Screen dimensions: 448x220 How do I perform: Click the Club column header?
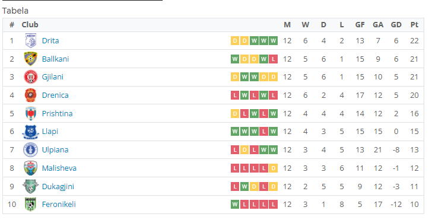coord(30,25)
